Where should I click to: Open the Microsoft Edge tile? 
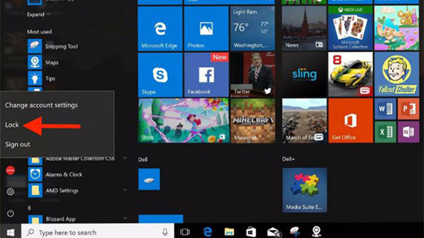pos(160,28)
